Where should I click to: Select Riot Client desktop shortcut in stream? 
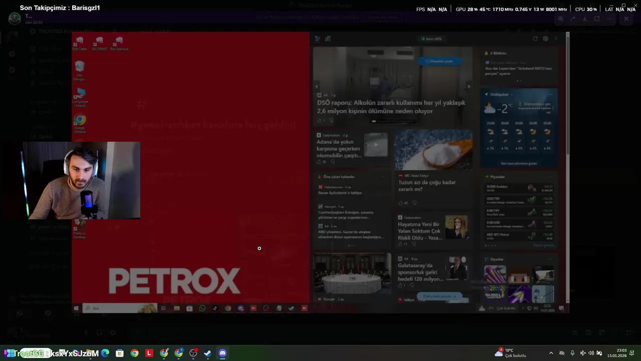click(x=80, y=44)
